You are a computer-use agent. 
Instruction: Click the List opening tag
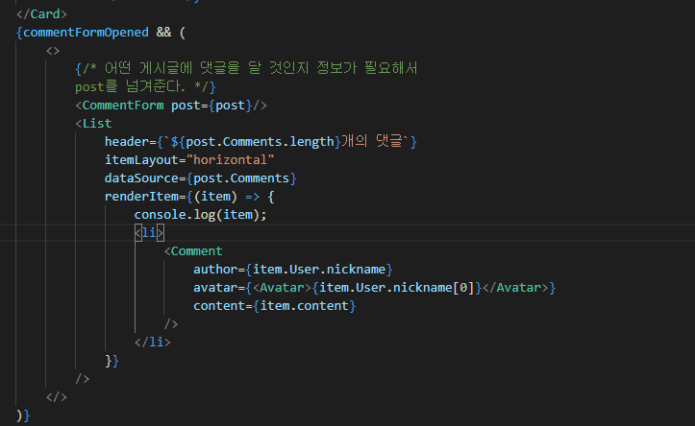click(93, 124)
